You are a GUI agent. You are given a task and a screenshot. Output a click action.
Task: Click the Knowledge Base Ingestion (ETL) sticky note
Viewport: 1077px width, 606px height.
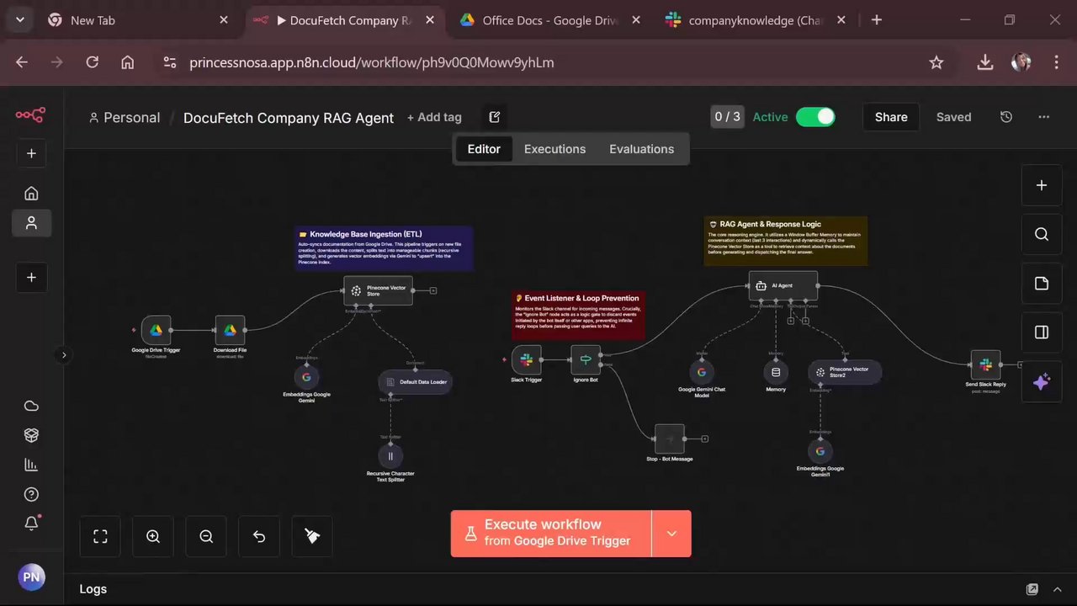[x=384, y=248]
